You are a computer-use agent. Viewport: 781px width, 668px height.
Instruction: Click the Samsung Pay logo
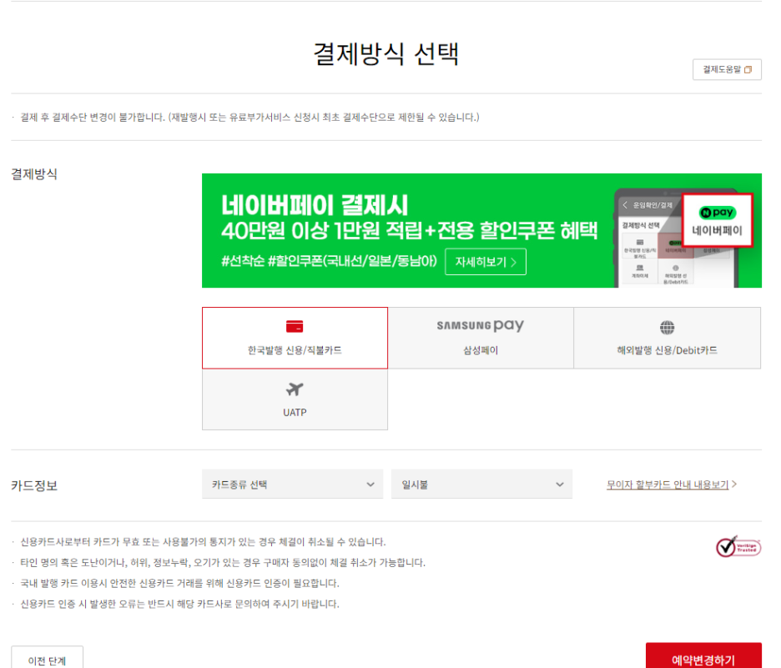[480, 325]
